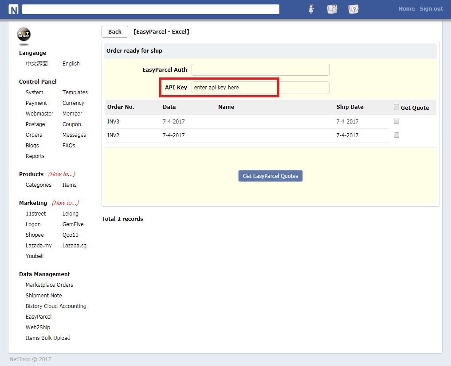The height and width of the screenshot is (366, 451).
Task: Open Templates in Control Panel
Action: point(75,92)
